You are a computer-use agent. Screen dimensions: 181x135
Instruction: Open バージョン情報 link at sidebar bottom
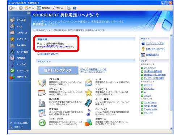coord(21,123)
